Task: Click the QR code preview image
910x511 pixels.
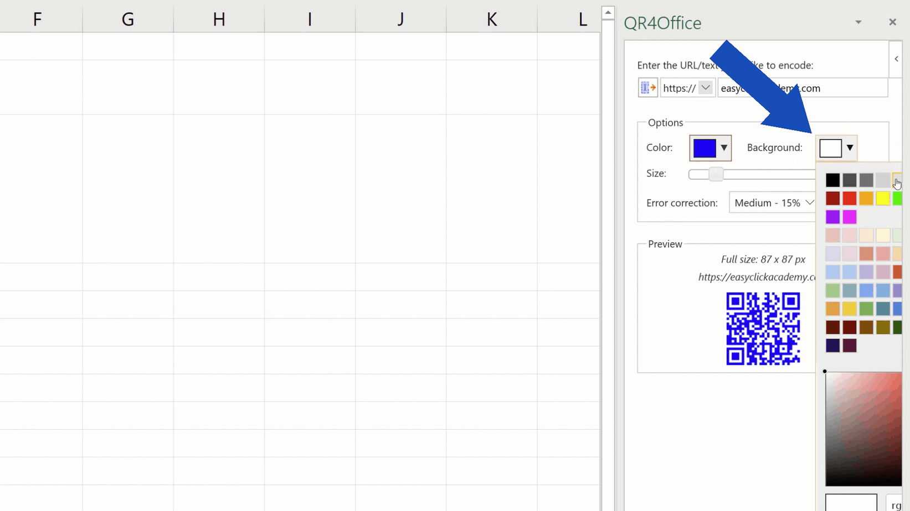Action: [x=763, y=329]
